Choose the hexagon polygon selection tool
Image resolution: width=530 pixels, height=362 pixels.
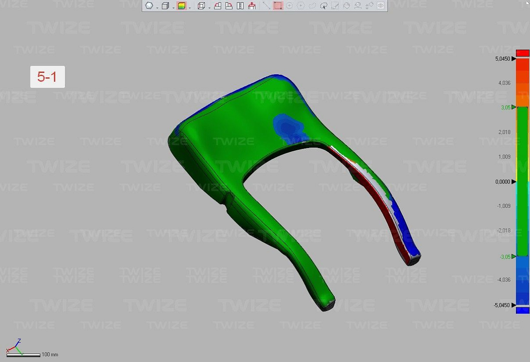(301, 6)
